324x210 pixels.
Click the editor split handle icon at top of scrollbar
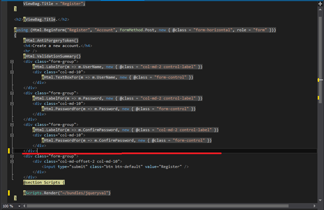320,3
